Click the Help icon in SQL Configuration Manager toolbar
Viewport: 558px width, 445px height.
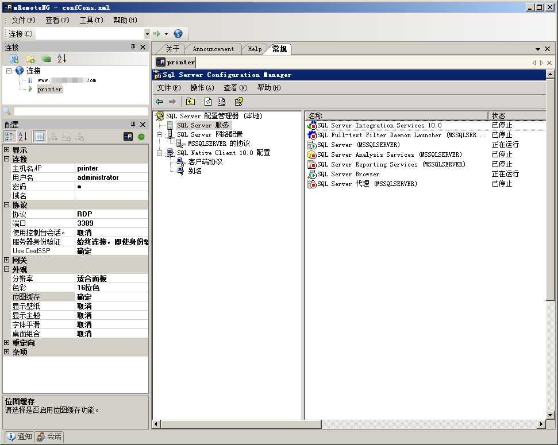[x=239, y=102]
